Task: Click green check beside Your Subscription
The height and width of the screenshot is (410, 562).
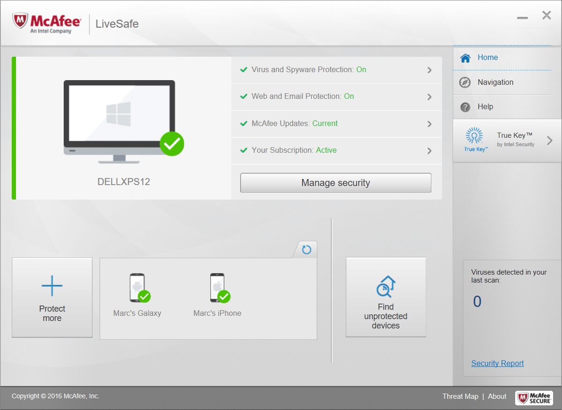Action: pyautogui.click(x=244, y=150)
